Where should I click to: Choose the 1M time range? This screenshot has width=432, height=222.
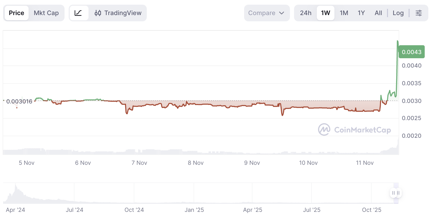click(344, 13)
